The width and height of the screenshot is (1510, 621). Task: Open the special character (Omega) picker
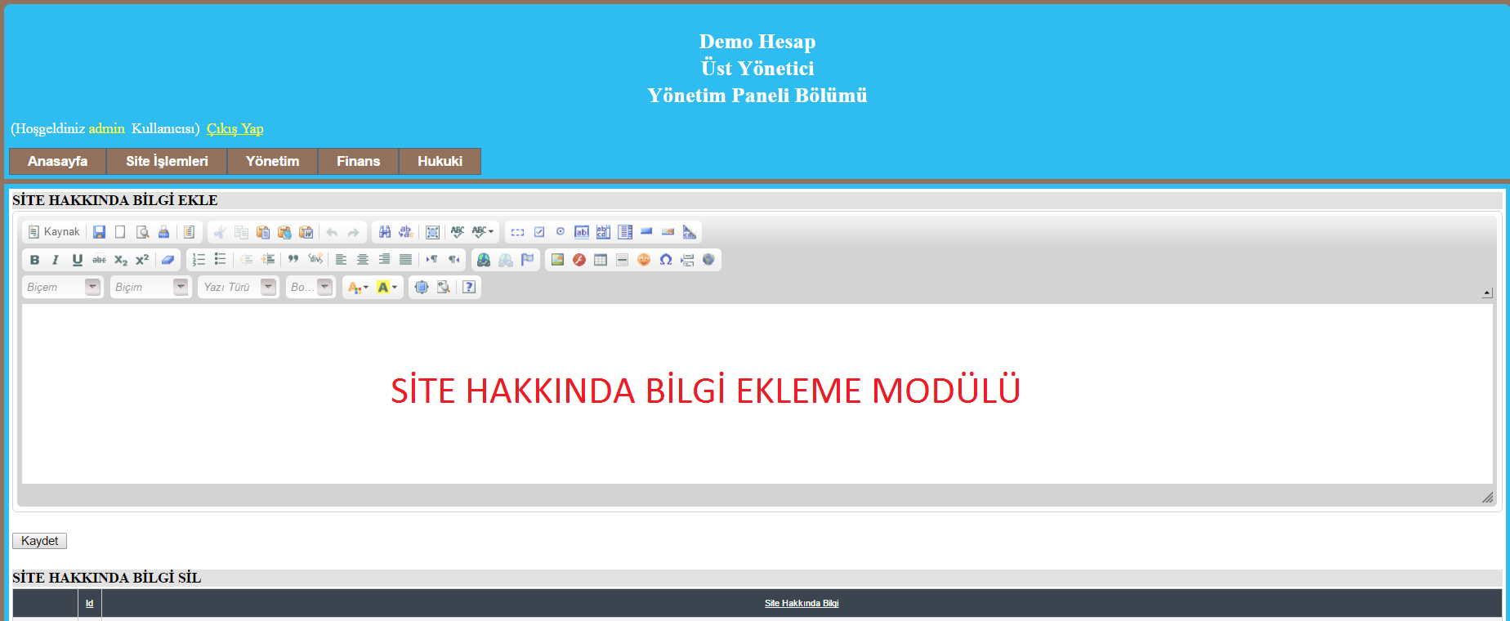tap(666, 260)
